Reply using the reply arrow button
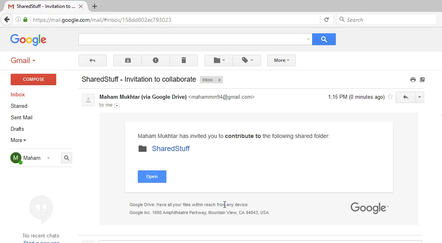The image size is (442, 243). click(x=406, y=97)
